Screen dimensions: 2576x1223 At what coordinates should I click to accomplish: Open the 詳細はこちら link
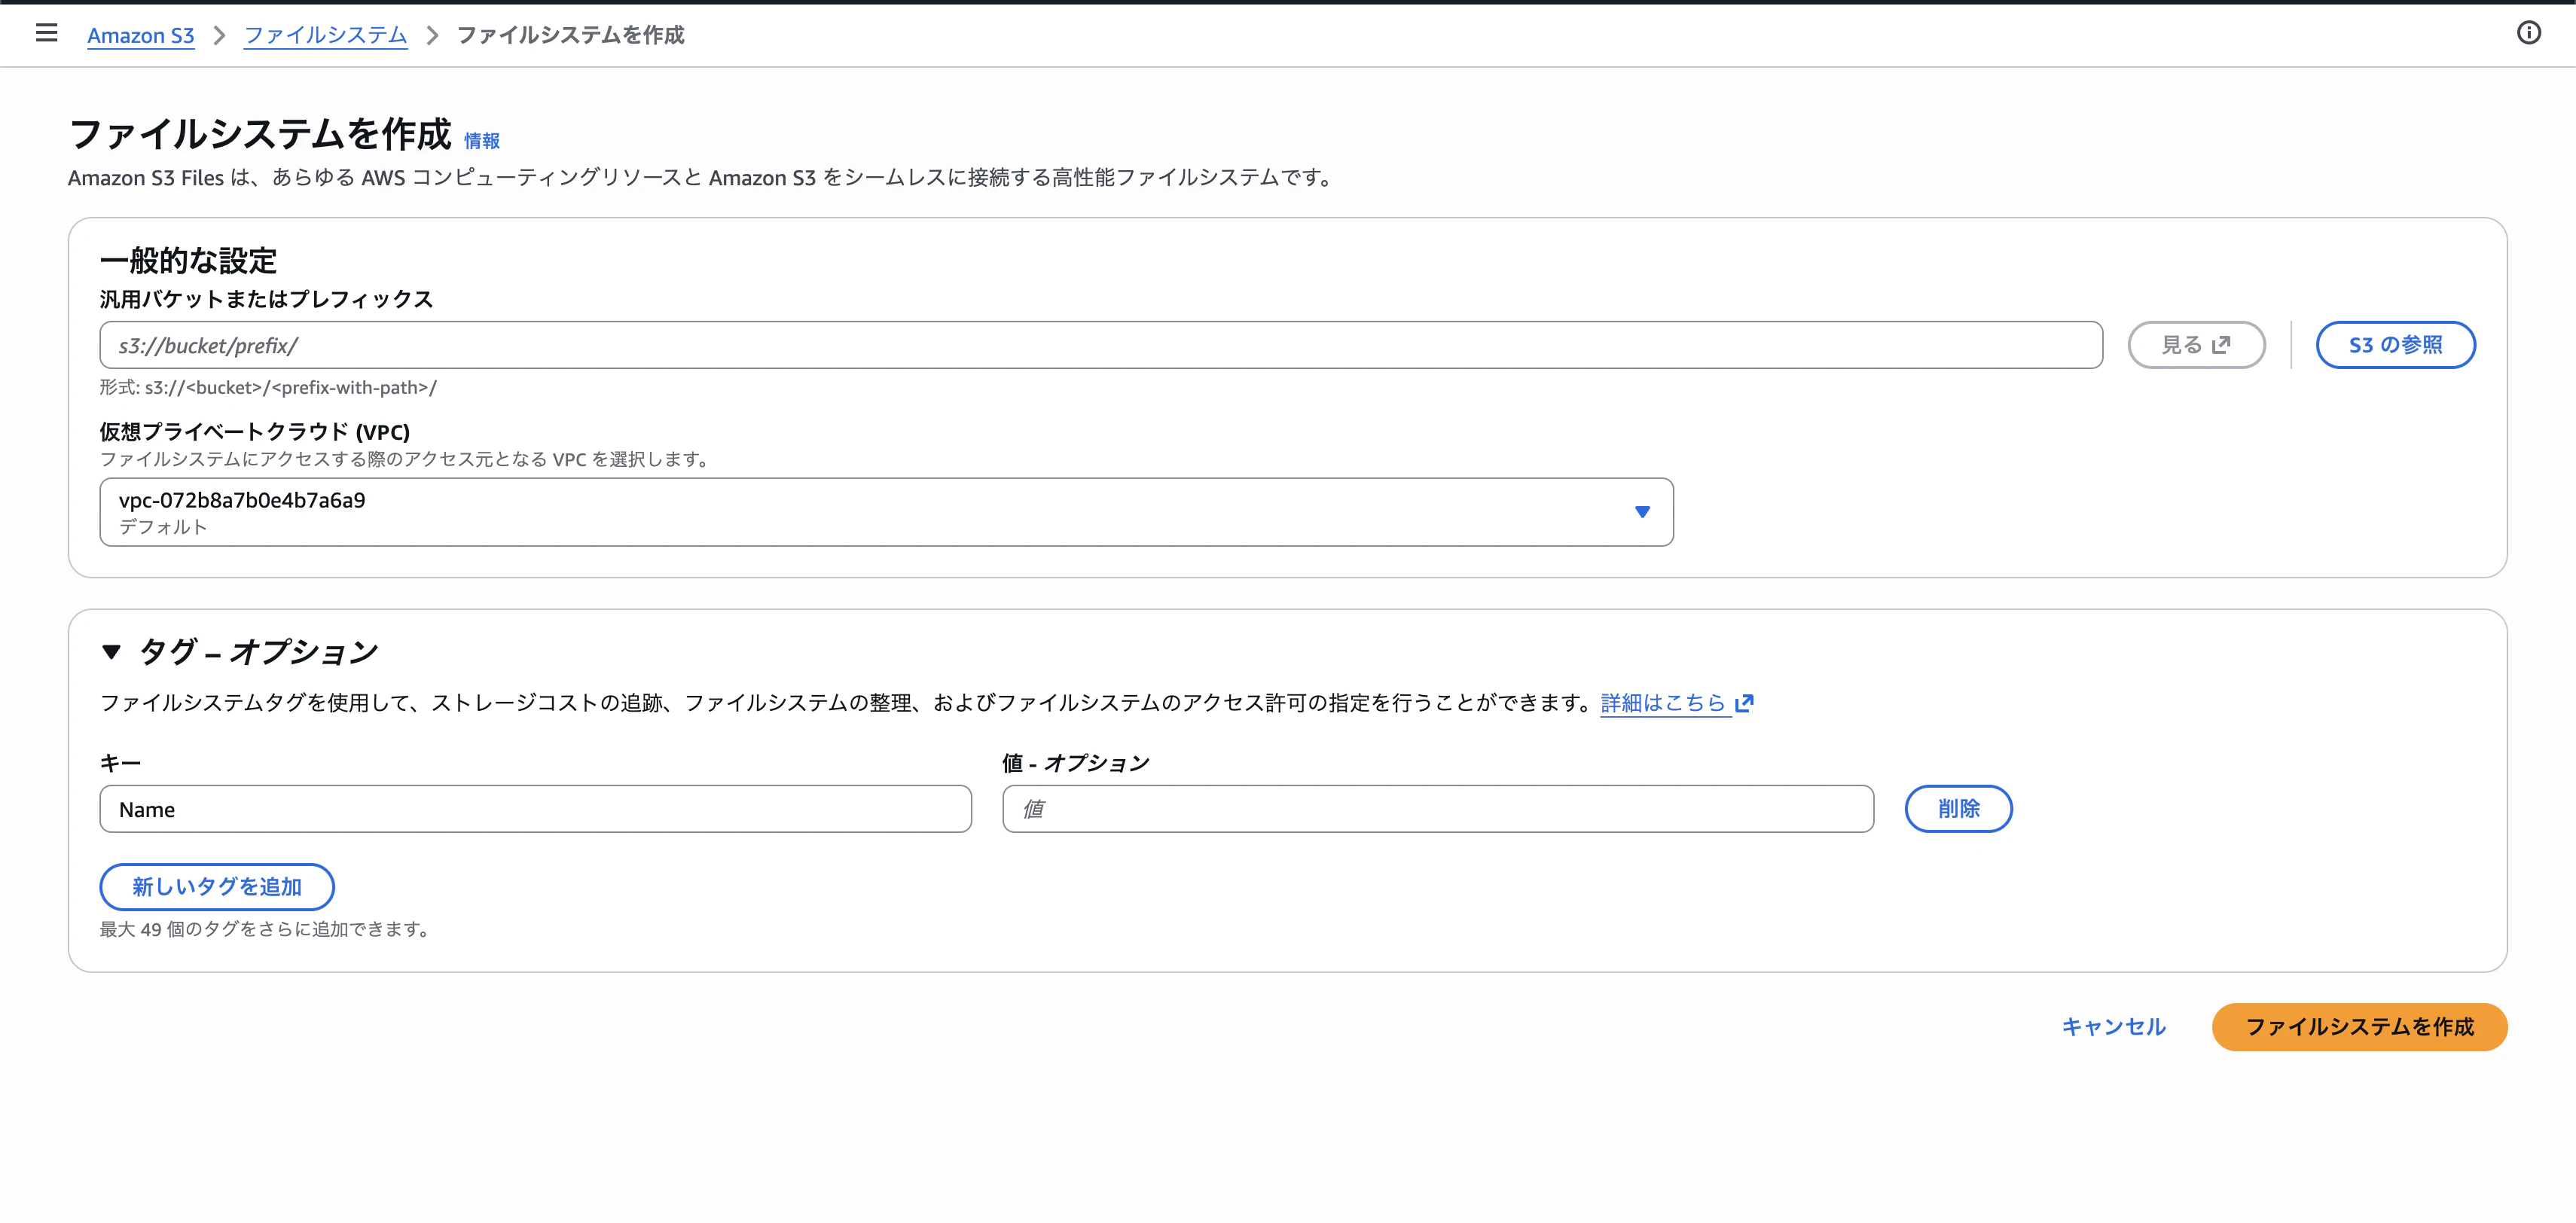1677,703
